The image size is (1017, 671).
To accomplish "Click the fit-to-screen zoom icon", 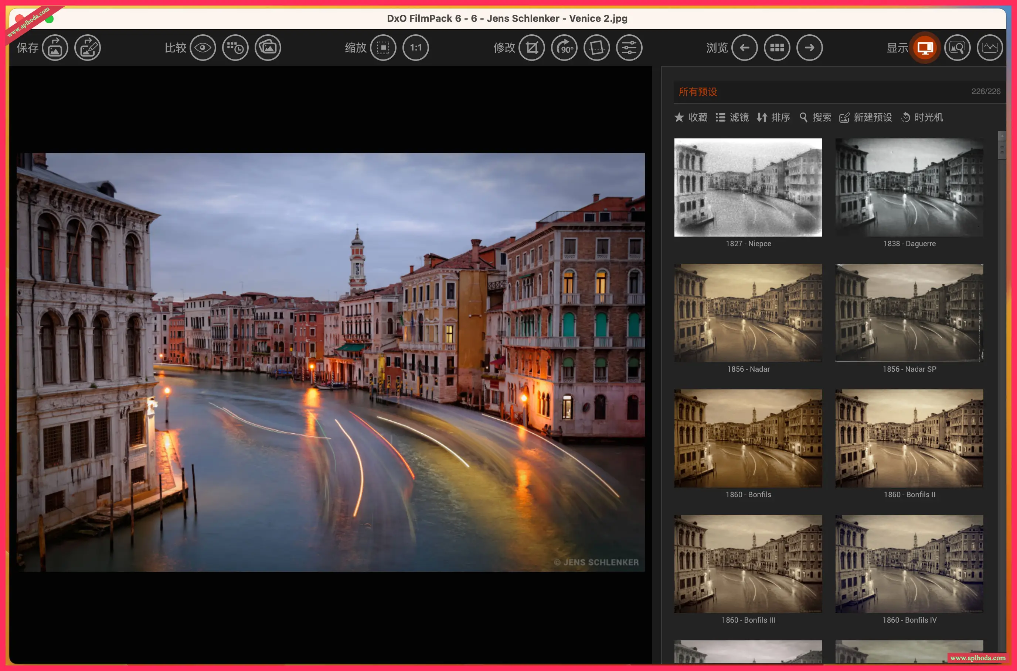I will [x=383, y=48].
